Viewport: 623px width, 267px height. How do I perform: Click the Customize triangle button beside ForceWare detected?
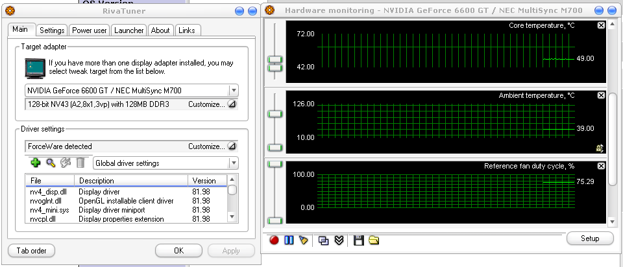point(232,146)
